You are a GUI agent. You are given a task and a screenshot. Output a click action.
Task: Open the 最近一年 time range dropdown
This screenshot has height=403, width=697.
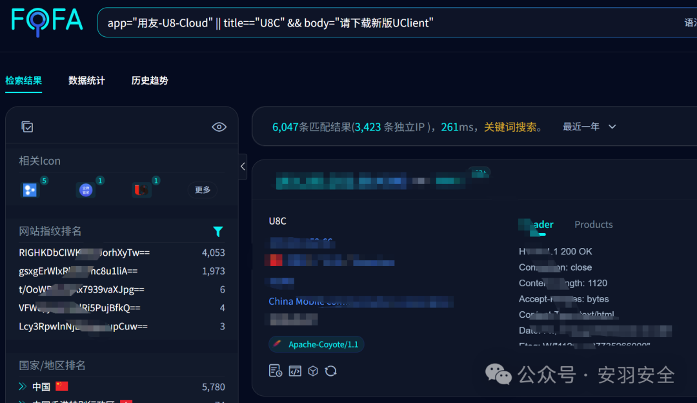pos(589,127)
